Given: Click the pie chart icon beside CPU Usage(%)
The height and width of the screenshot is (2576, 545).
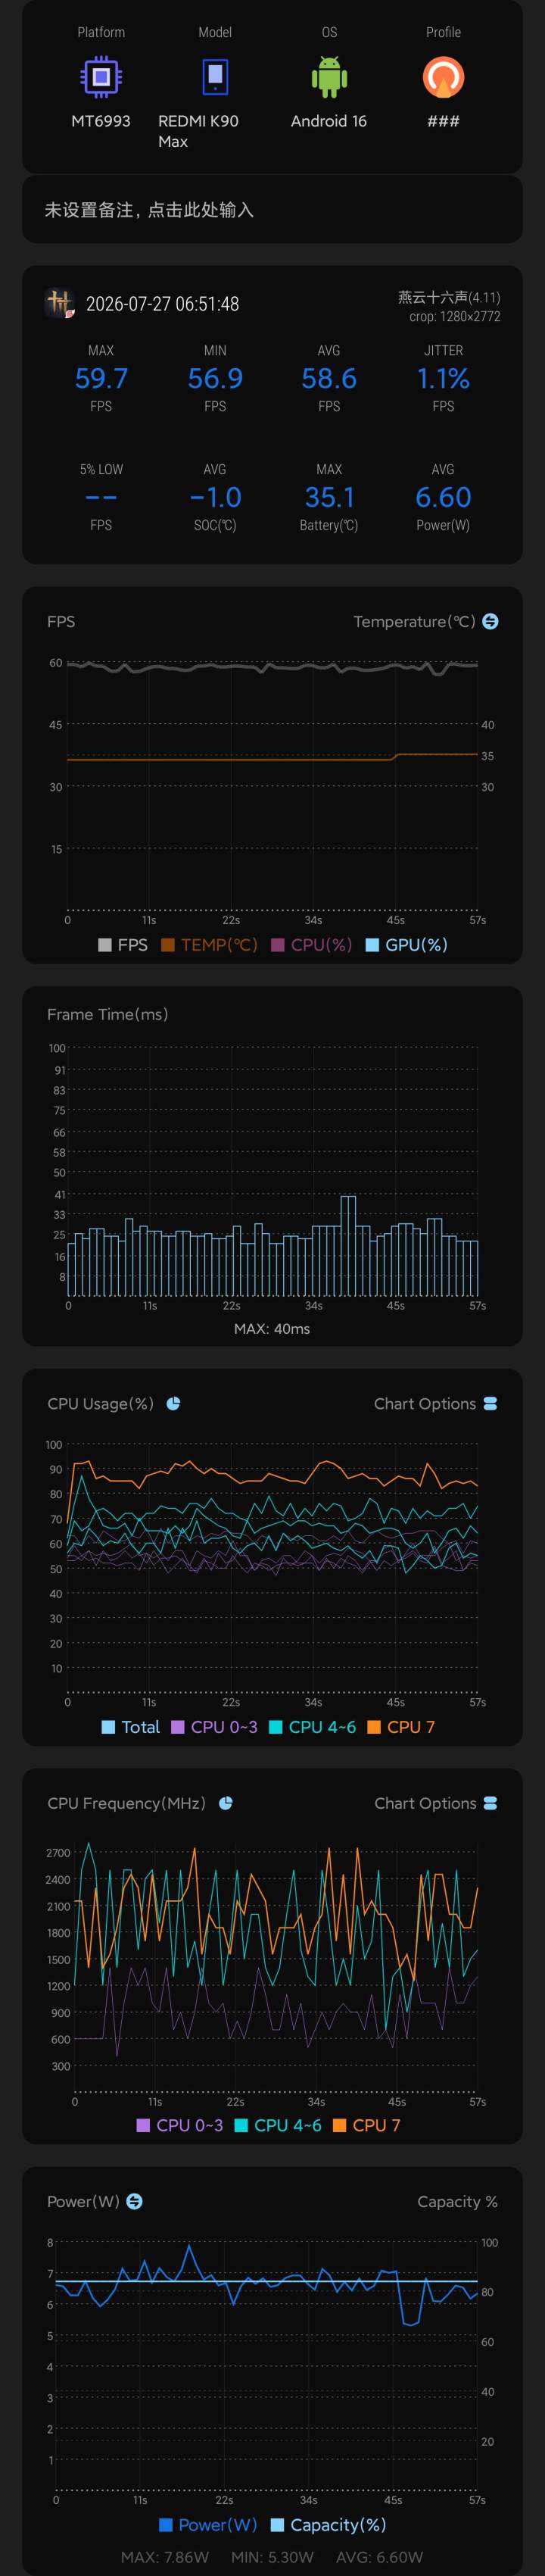Looking at the screenshot, I should pyautogui.click(x=173, y=1403).
